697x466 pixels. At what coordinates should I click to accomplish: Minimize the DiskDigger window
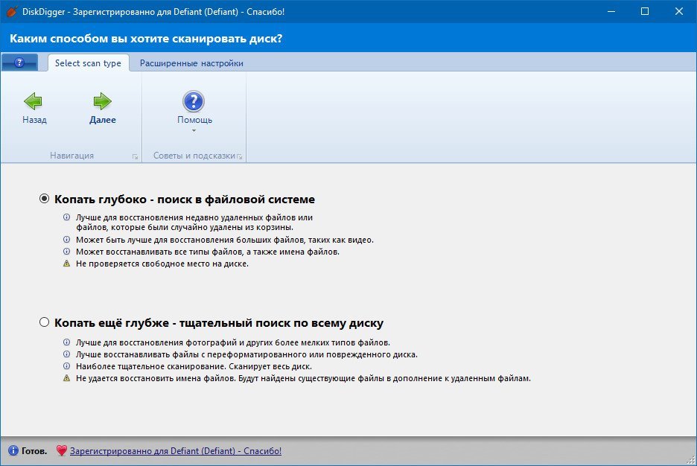611,12
